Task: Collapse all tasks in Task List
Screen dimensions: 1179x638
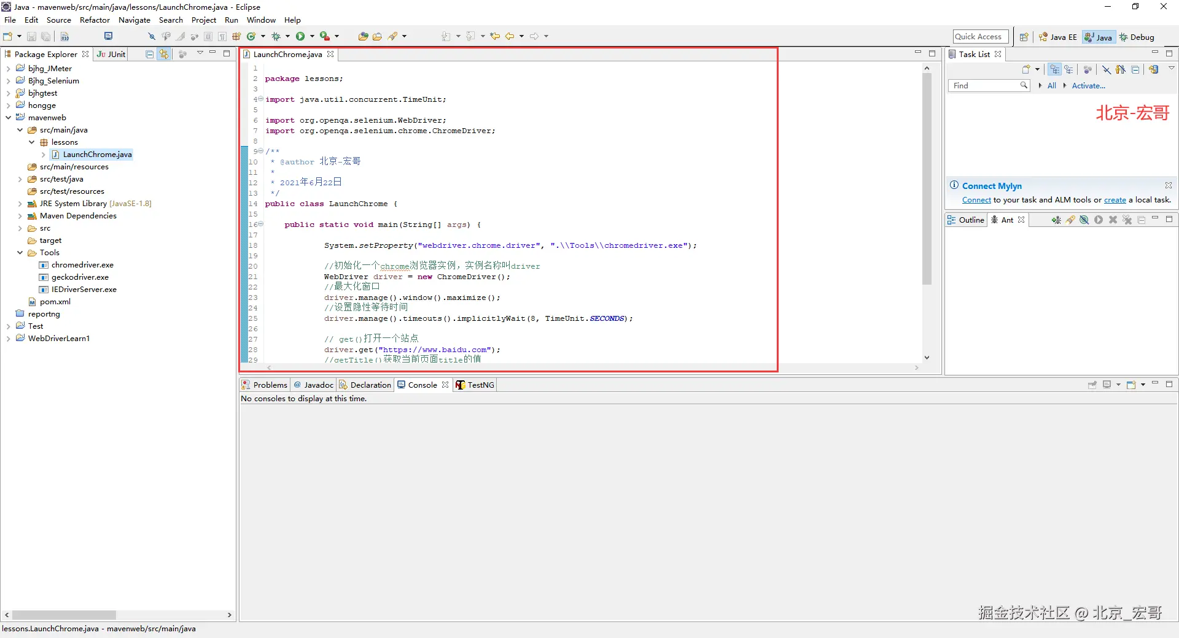Action: (x=1135, y=69)
